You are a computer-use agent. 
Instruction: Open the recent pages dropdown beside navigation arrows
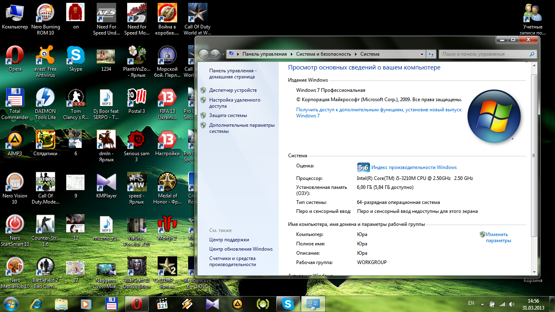(223, 54)
